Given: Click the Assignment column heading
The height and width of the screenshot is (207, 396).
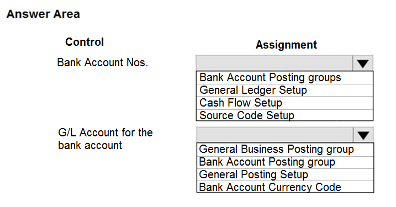Looking at the screenshot, I should [286, 45].
